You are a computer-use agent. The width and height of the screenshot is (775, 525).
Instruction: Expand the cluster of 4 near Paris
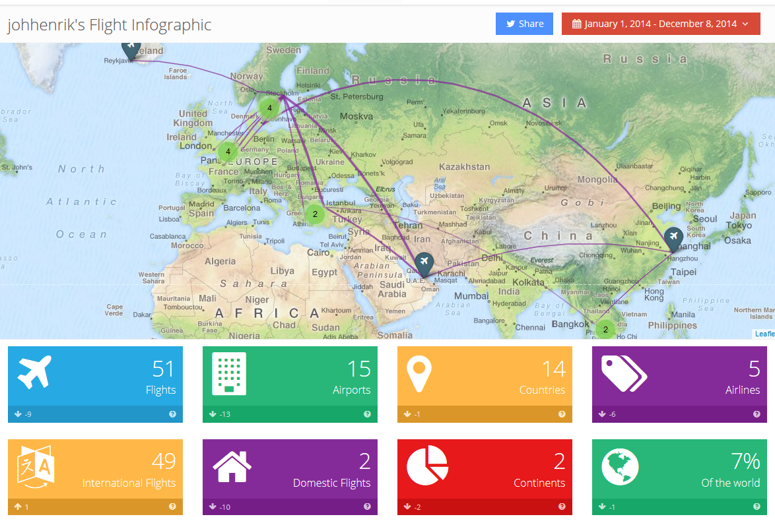point(228,152)
